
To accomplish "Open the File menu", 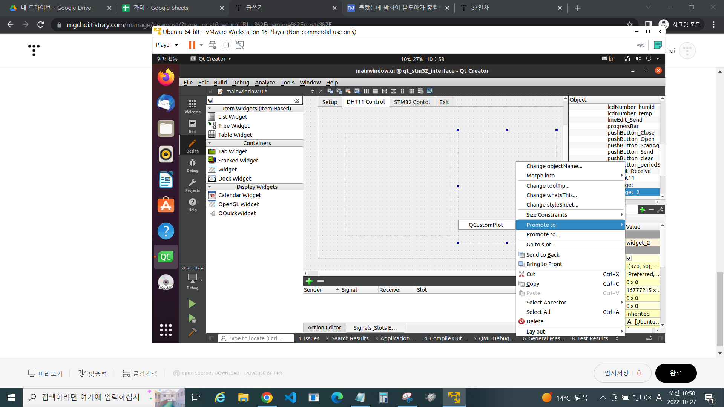I will (188, 83).
